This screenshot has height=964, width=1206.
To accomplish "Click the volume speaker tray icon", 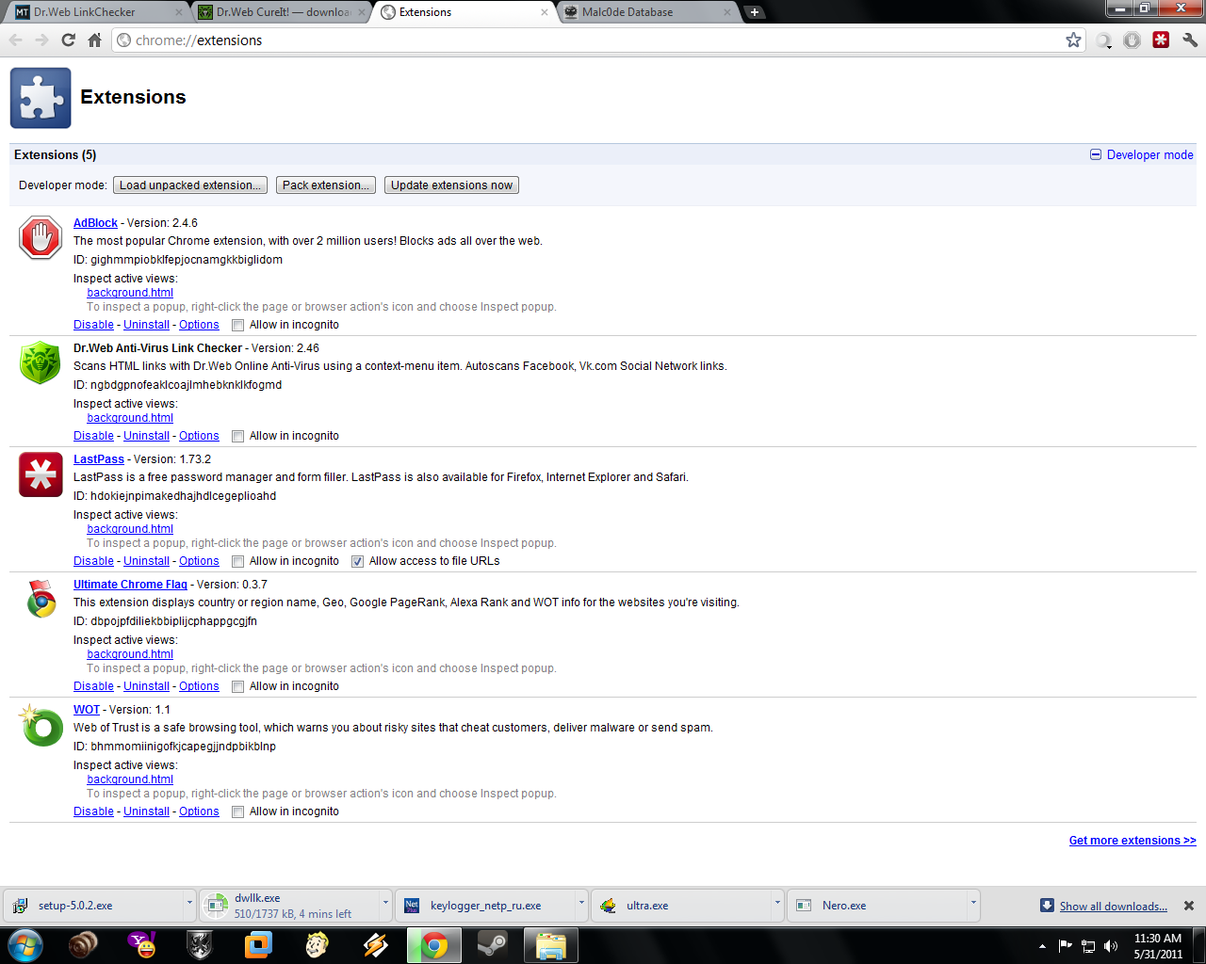I will [1111, 946].
